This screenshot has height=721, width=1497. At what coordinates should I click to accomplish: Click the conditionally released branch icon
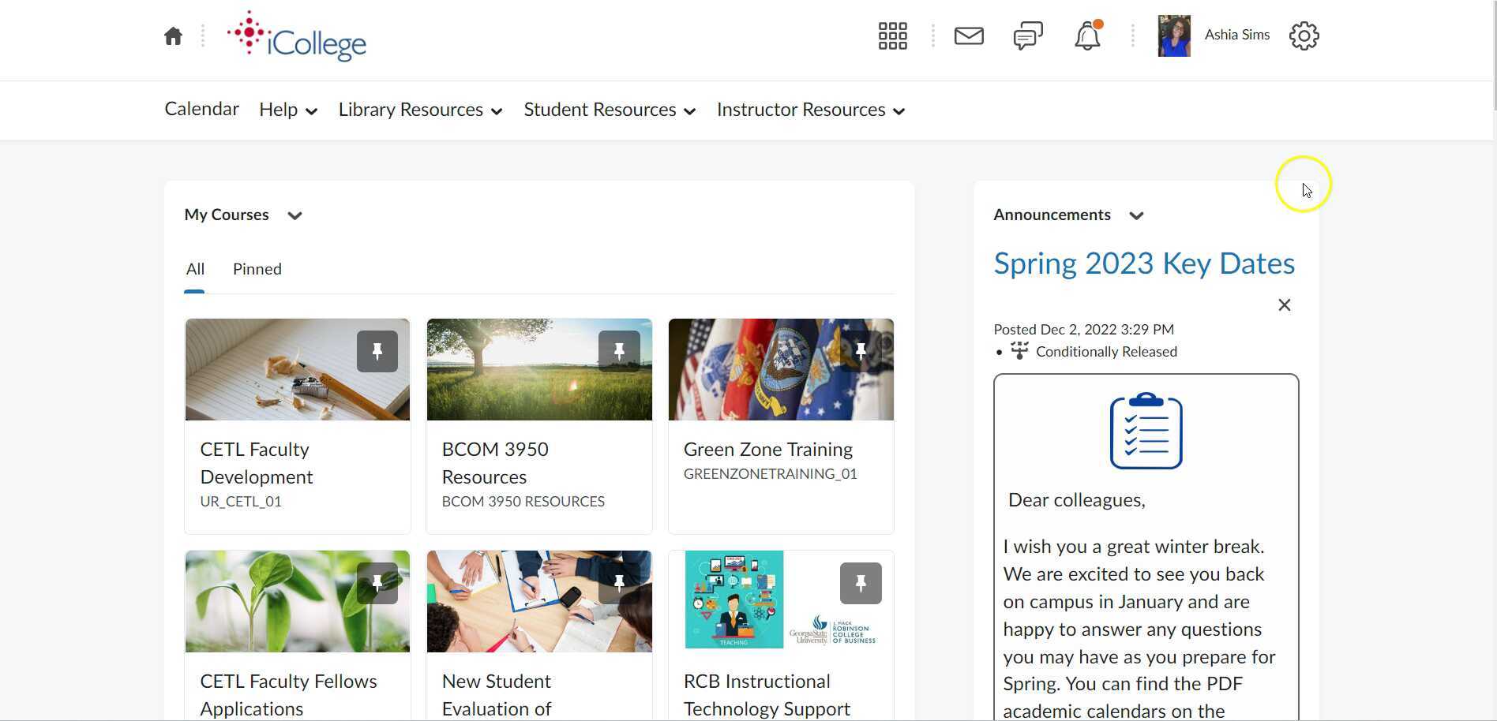click(x=1019, y=351)
